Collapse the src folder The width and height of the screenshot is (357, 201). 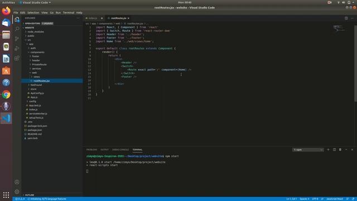tap(29, 40)
